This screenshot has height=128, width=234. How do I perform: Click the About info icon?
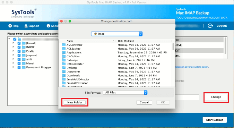(x=48, y=26)
